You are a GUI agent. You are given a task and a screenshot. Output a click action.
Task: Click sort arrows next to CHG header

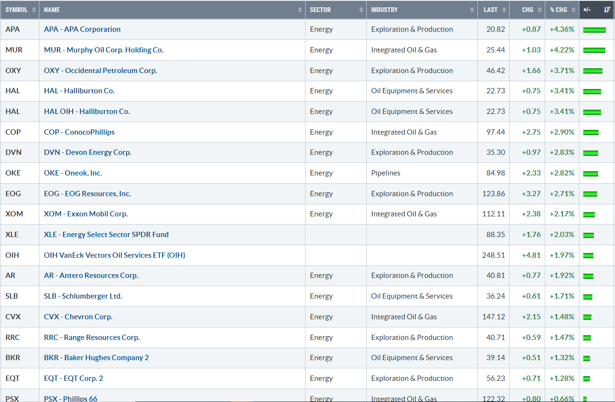[x=540, y=10]
